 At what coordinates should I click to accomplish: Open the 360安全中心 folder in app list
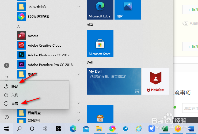coord(49,7)
